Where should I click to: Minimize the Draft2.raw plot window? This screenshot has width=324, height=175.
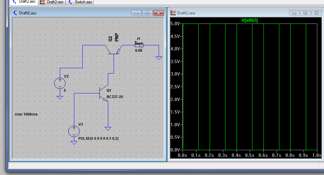[x=294, y=13]
